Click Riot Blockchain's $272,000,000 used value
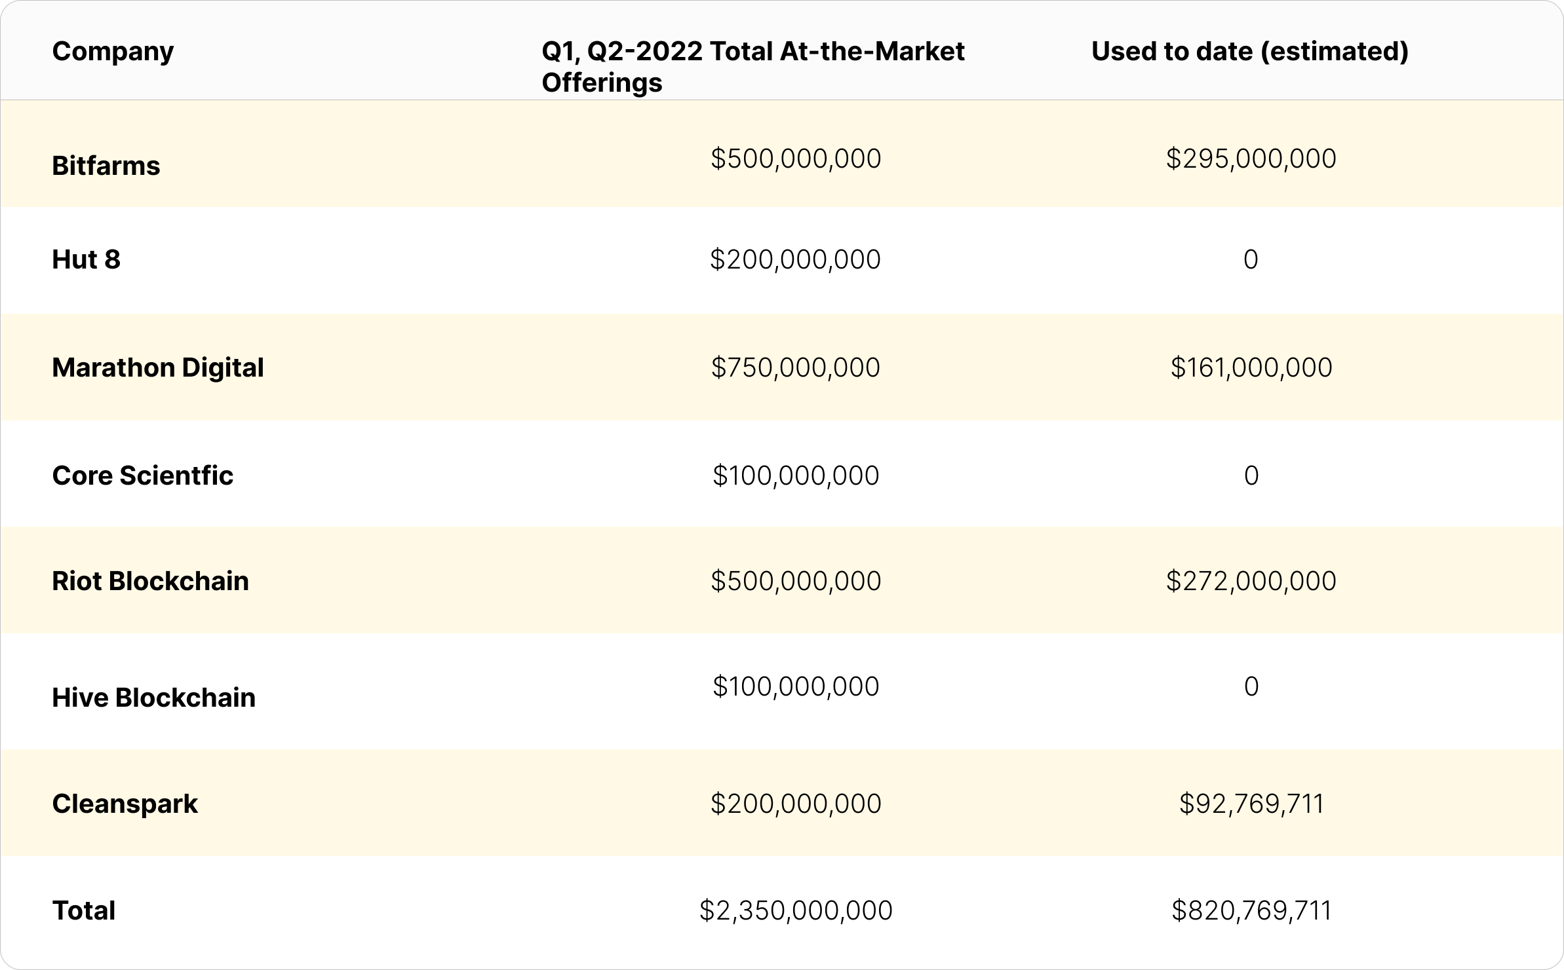The height and width of the screenshot is (970, 1564). click(1251, 580)
